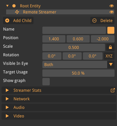The image size is (117, 126).
Task: Collapse the Root Entity tree arrow
Action: tap(7, 6)
